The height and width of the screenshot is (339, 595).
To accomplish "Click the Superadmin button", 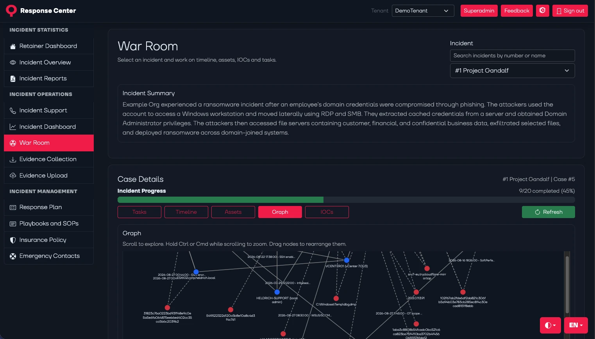I will (479, 11).
